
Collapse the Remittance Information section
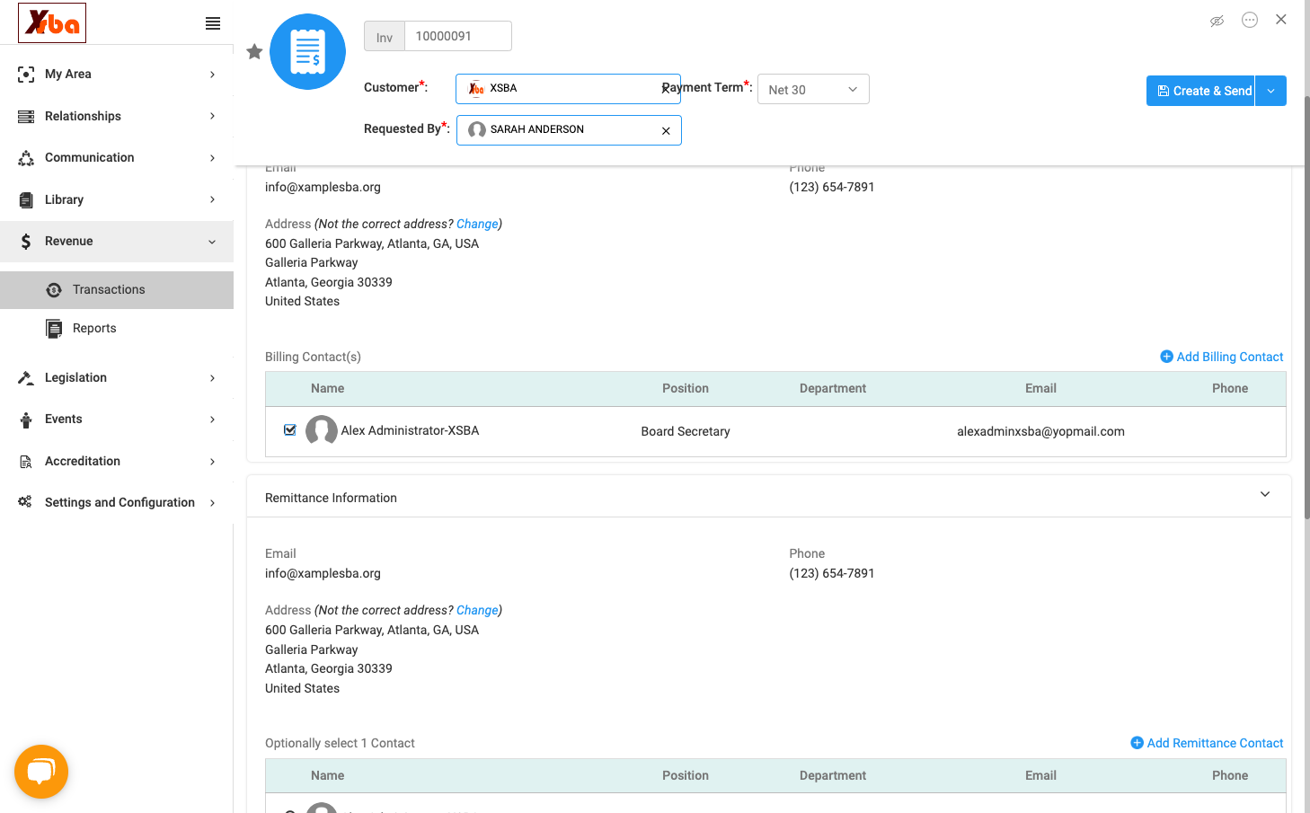(1265, 495)
